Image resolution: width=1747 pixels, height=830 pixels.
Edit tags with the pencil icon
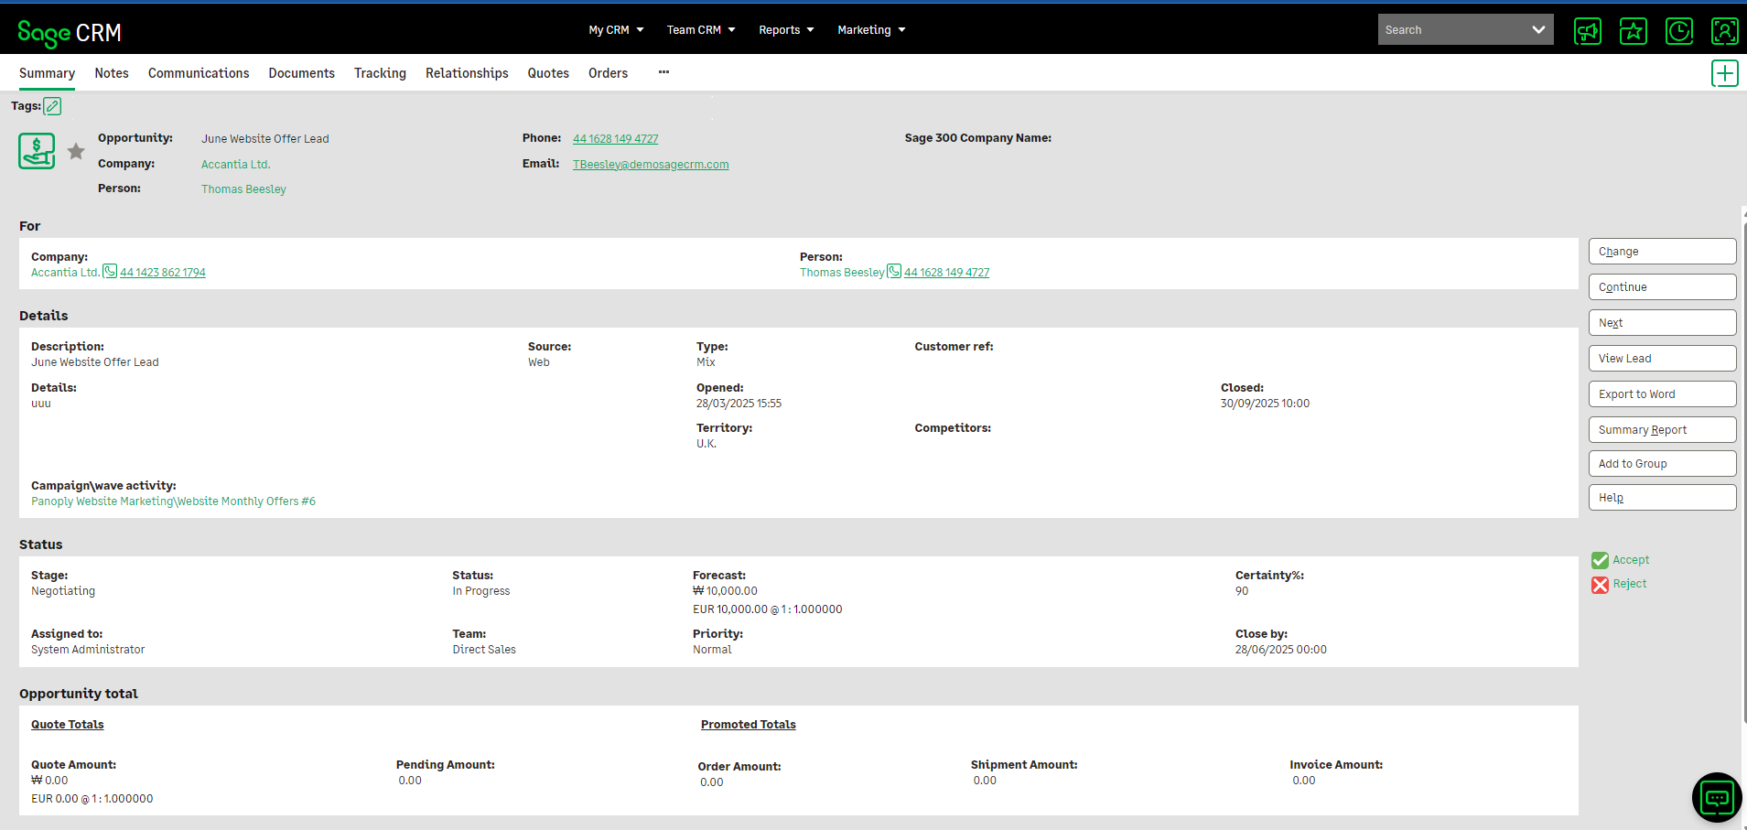point(53,106)
